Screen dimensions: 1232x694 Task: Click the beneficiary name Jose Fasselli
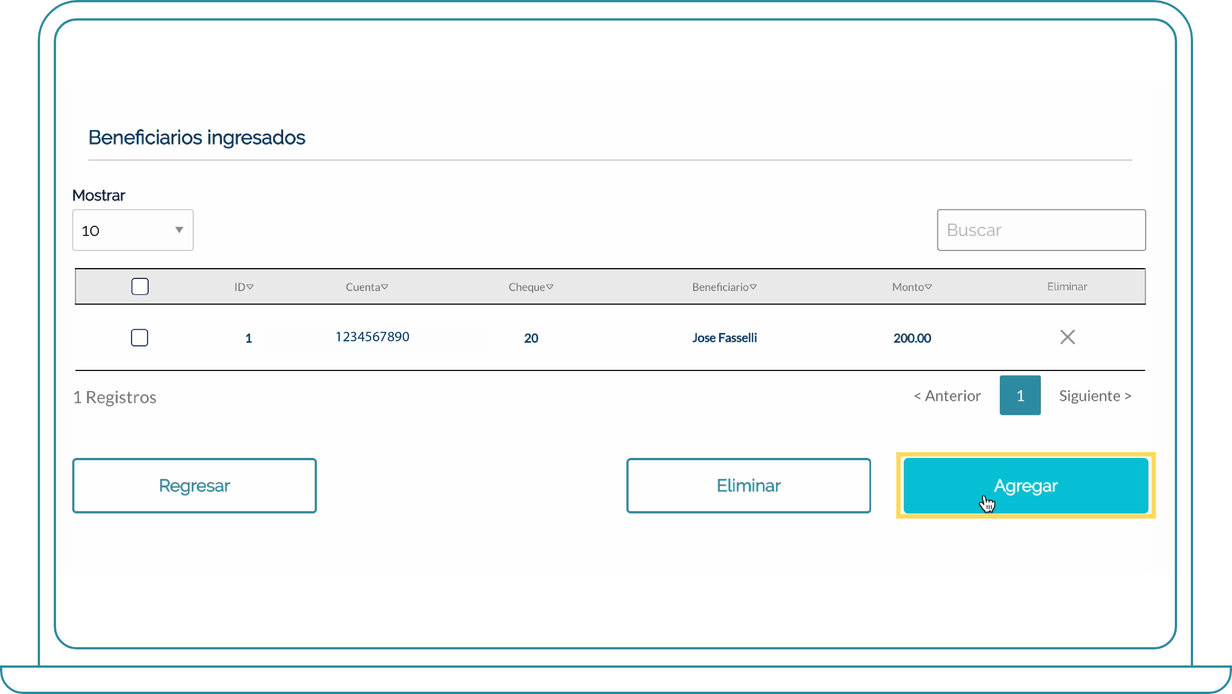[x=724, y=338]
